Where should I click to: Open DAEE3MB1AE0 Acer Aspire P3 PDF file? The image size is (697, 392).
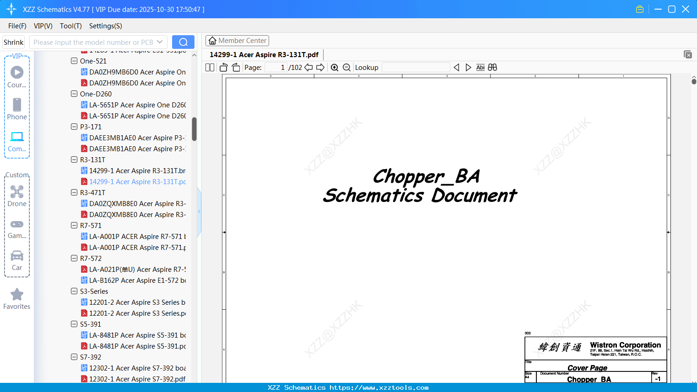click(x=134, y=148)
